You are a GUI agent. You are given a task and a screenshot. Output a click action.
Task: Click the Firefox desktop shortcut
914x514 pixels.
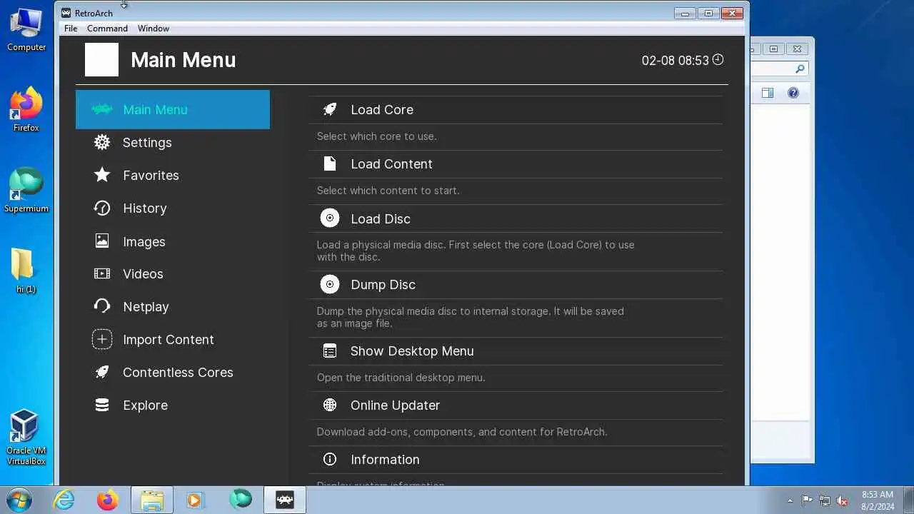26,110
